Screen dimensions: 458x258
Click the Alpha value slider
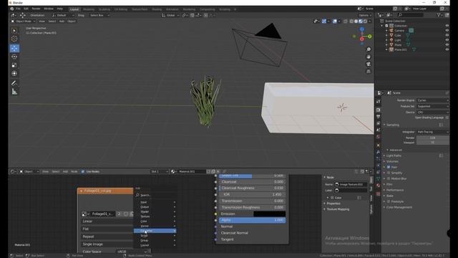click(253, 220)
